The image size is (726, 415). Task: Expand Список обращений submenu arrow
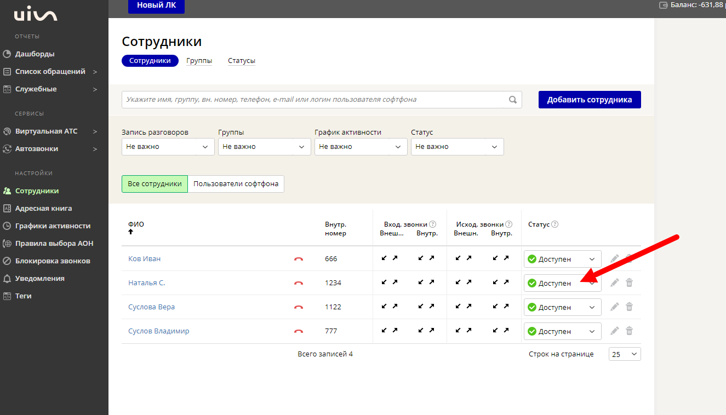point(95,72)
